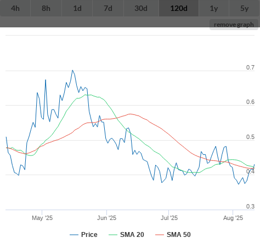Toggle the Price series legend item

point(83,235)
